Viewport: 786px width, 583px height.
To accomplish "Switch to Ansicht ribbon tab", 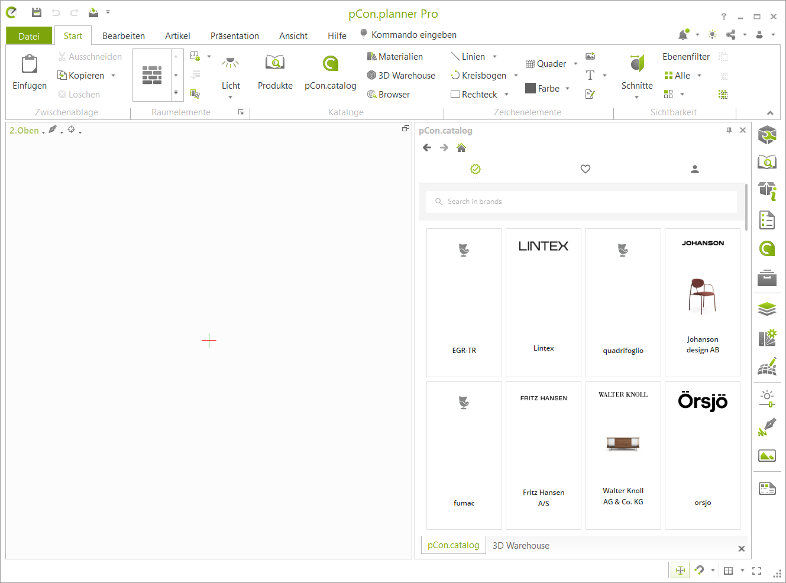I will click(x=293, y=36).
